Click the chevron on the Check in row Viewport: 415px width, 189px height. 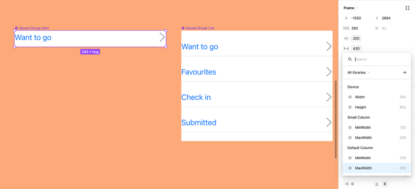click(x=329, y=97)
